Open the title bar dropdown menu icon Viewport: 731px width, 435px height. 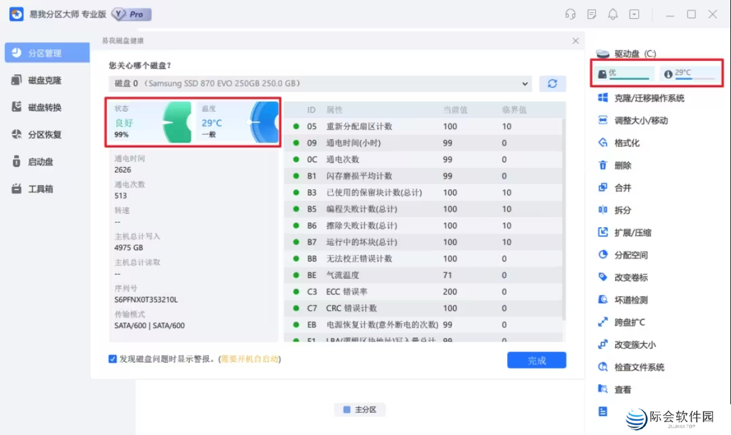pos(634,14)
